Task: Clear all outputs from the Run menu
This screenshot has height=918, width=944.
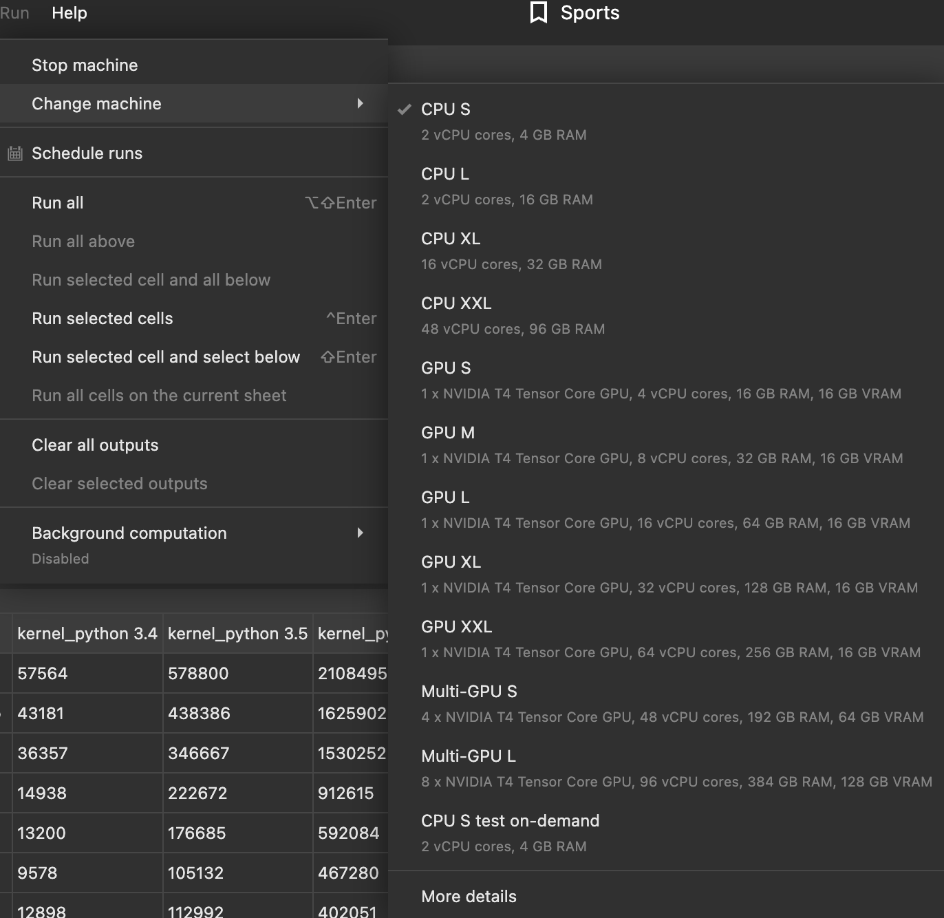Action: [95, 445]
